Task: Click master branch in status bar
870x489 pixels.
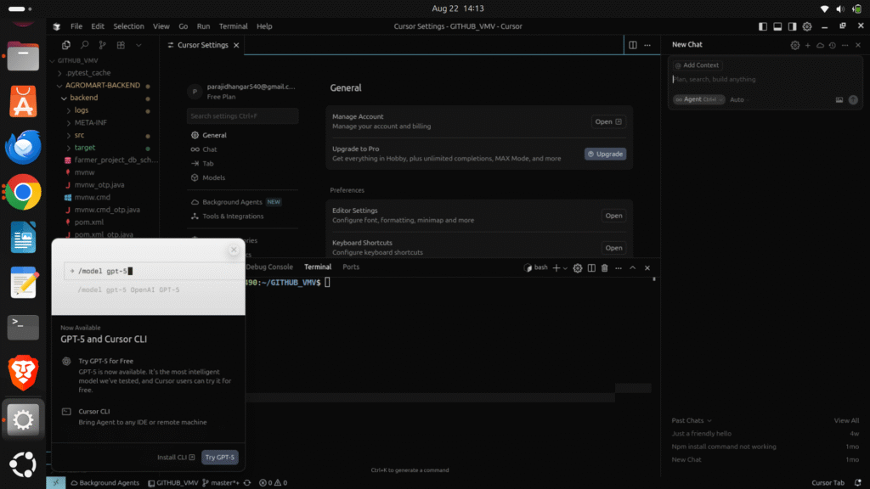Action: tap(222, 483)
